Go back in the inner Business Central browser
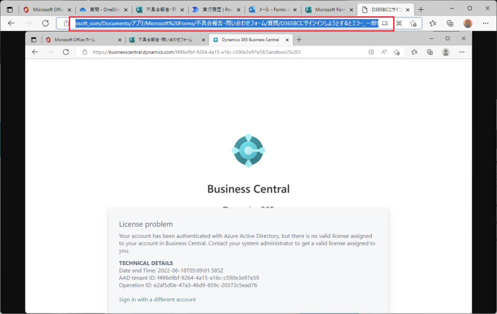Viewport: 497px width, 314px height. 35,52
